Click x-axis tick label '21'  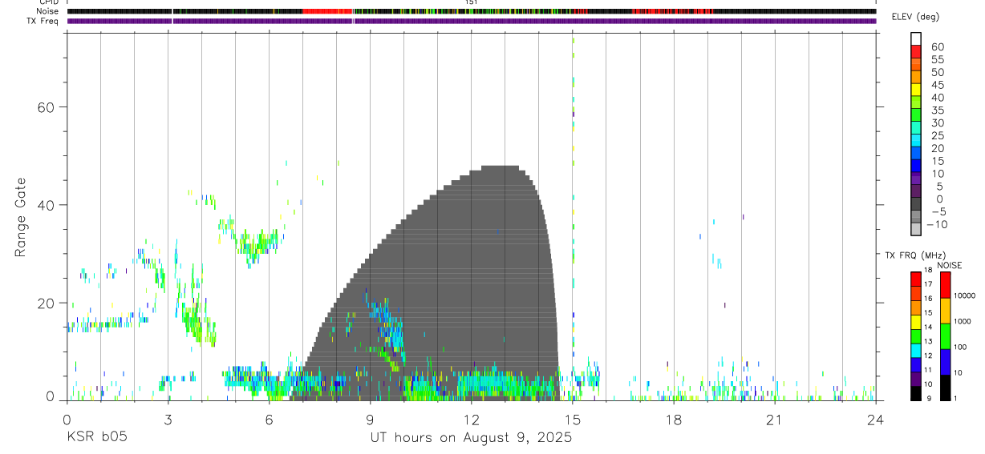pos(774,419)
